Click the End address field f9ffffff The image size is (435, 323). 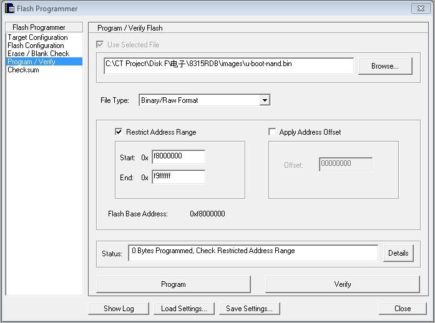pyautogui.click(x=178, y=177)
